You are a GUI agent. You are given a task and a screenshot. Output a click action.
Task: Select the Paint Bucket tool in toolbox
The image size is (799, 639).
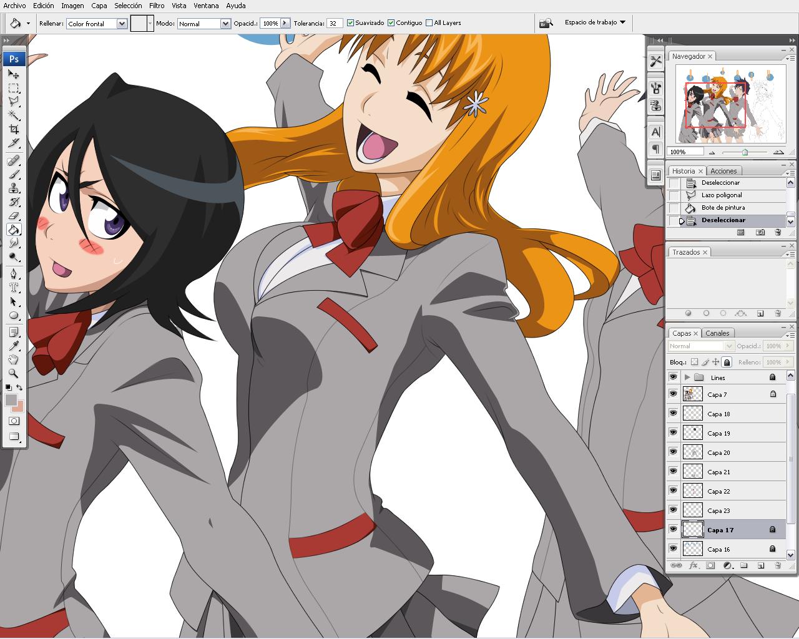pos(14,230)
